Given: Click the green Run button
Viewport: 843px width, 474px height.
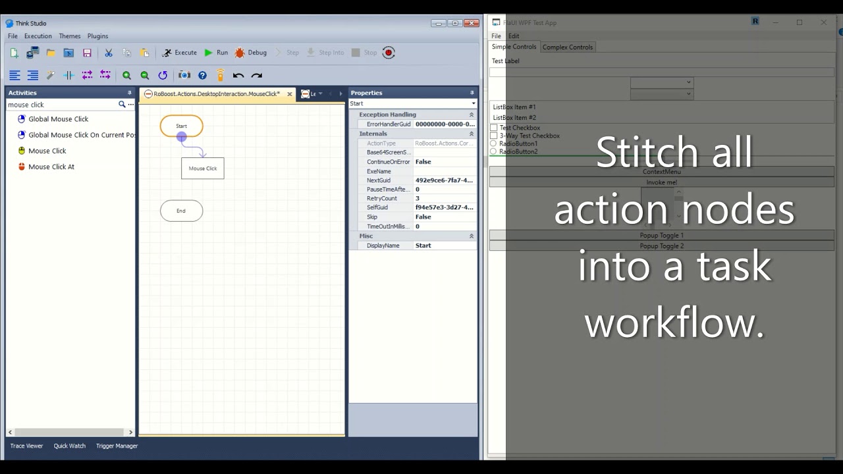Looking at the screenshot, I should (216, 53).
